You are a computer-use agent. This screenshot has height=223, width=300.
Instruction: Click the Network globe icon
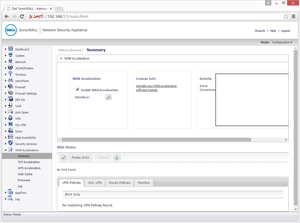(x=11, y=61)
